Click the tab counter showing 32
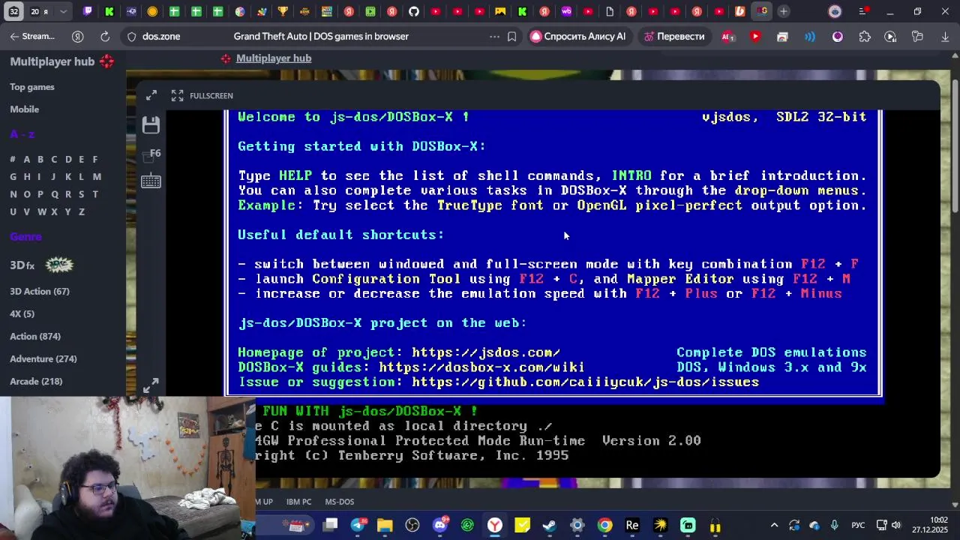Viewport: 960px width, 540px height. (13, 11)
